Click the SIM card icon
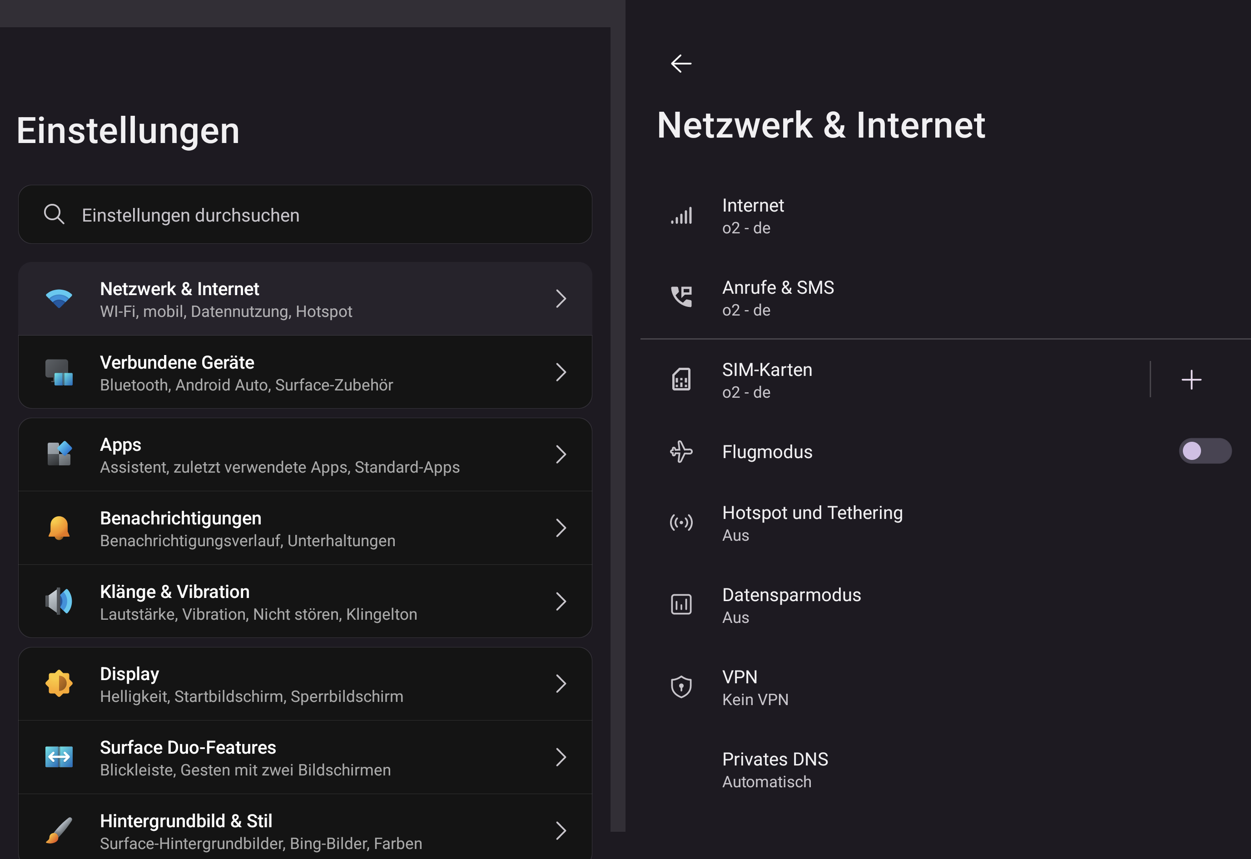The image size is (1251, 859). point(681,380)
